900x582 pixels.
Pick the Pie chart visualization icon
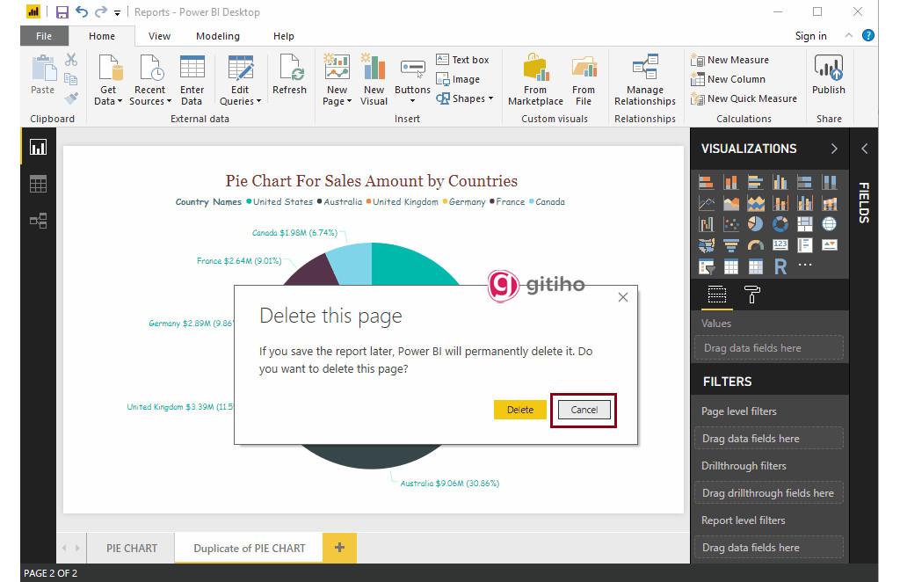click(x=755, y=224)
